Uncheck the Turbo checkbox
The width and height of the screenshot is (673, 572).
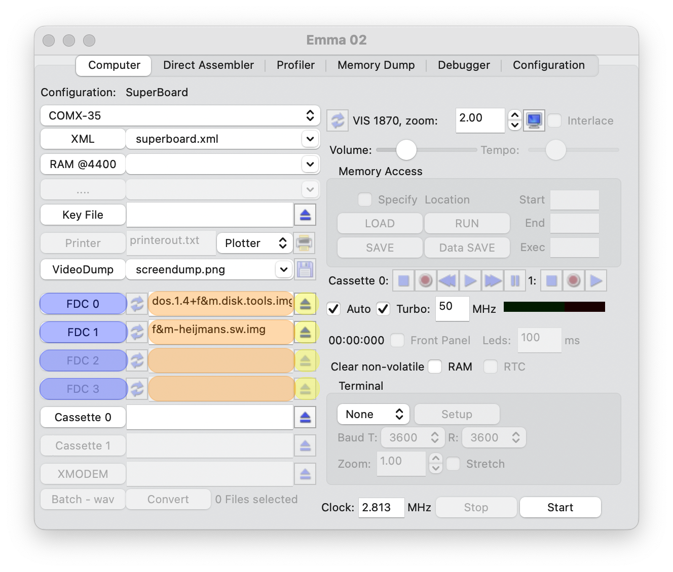point(383,309)
